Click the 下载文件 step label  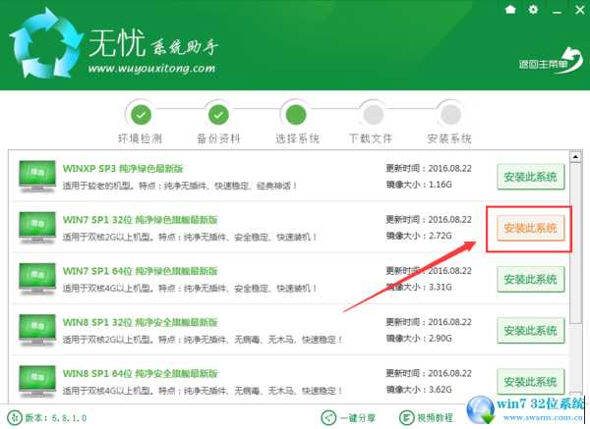(371, 138)
